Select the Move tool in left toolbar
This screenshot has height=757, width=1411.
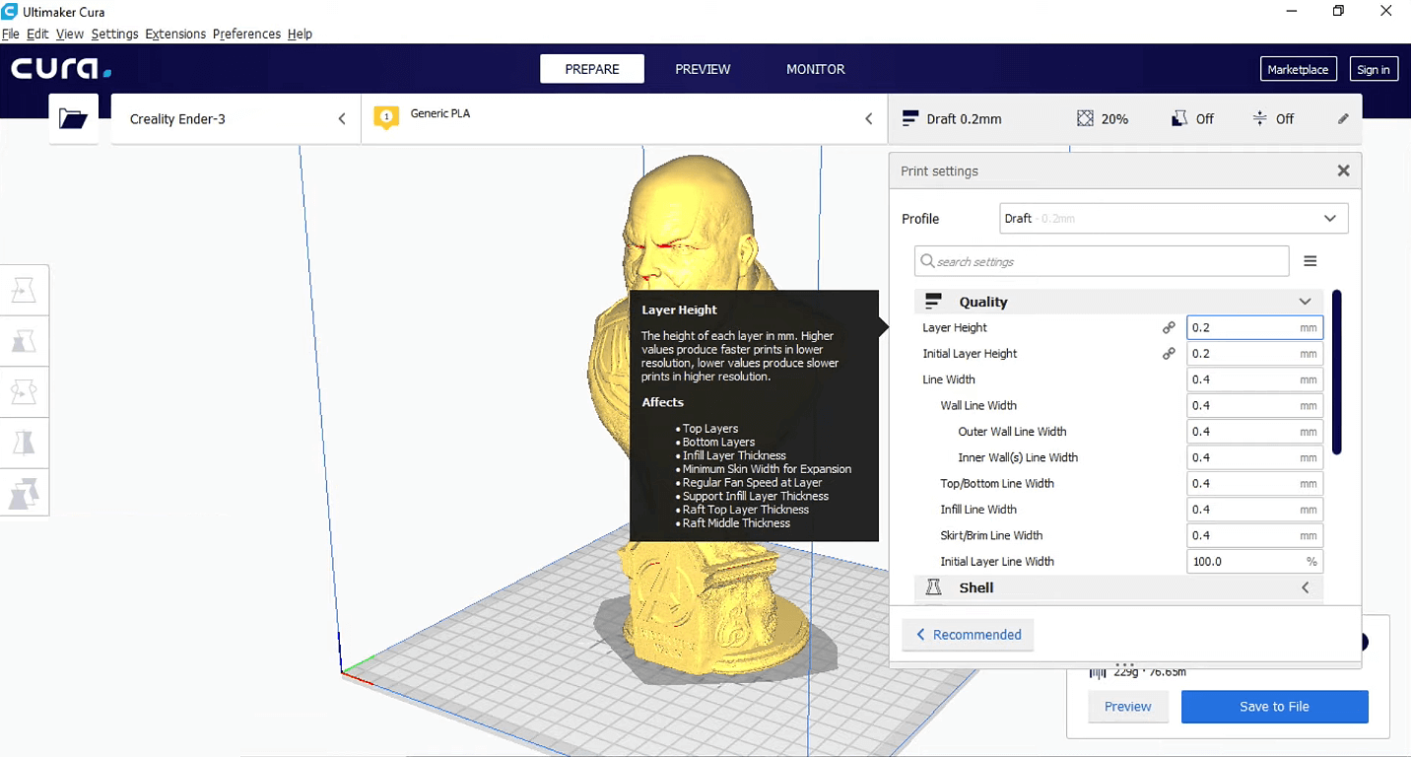pos(25,290)
